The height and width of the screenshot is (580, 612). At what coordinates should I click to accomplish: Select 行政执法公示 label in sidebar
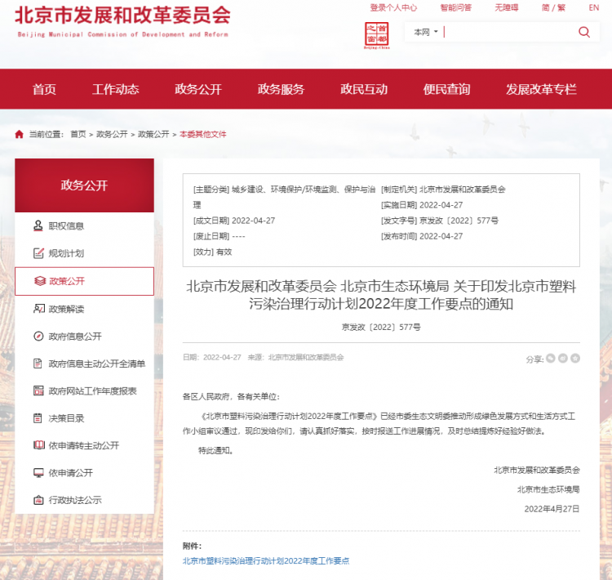[75, 500]
